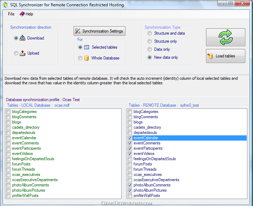The image size is (253, 206).
Task: Click the app icon in title bar
Action: (x=6, y=5)
